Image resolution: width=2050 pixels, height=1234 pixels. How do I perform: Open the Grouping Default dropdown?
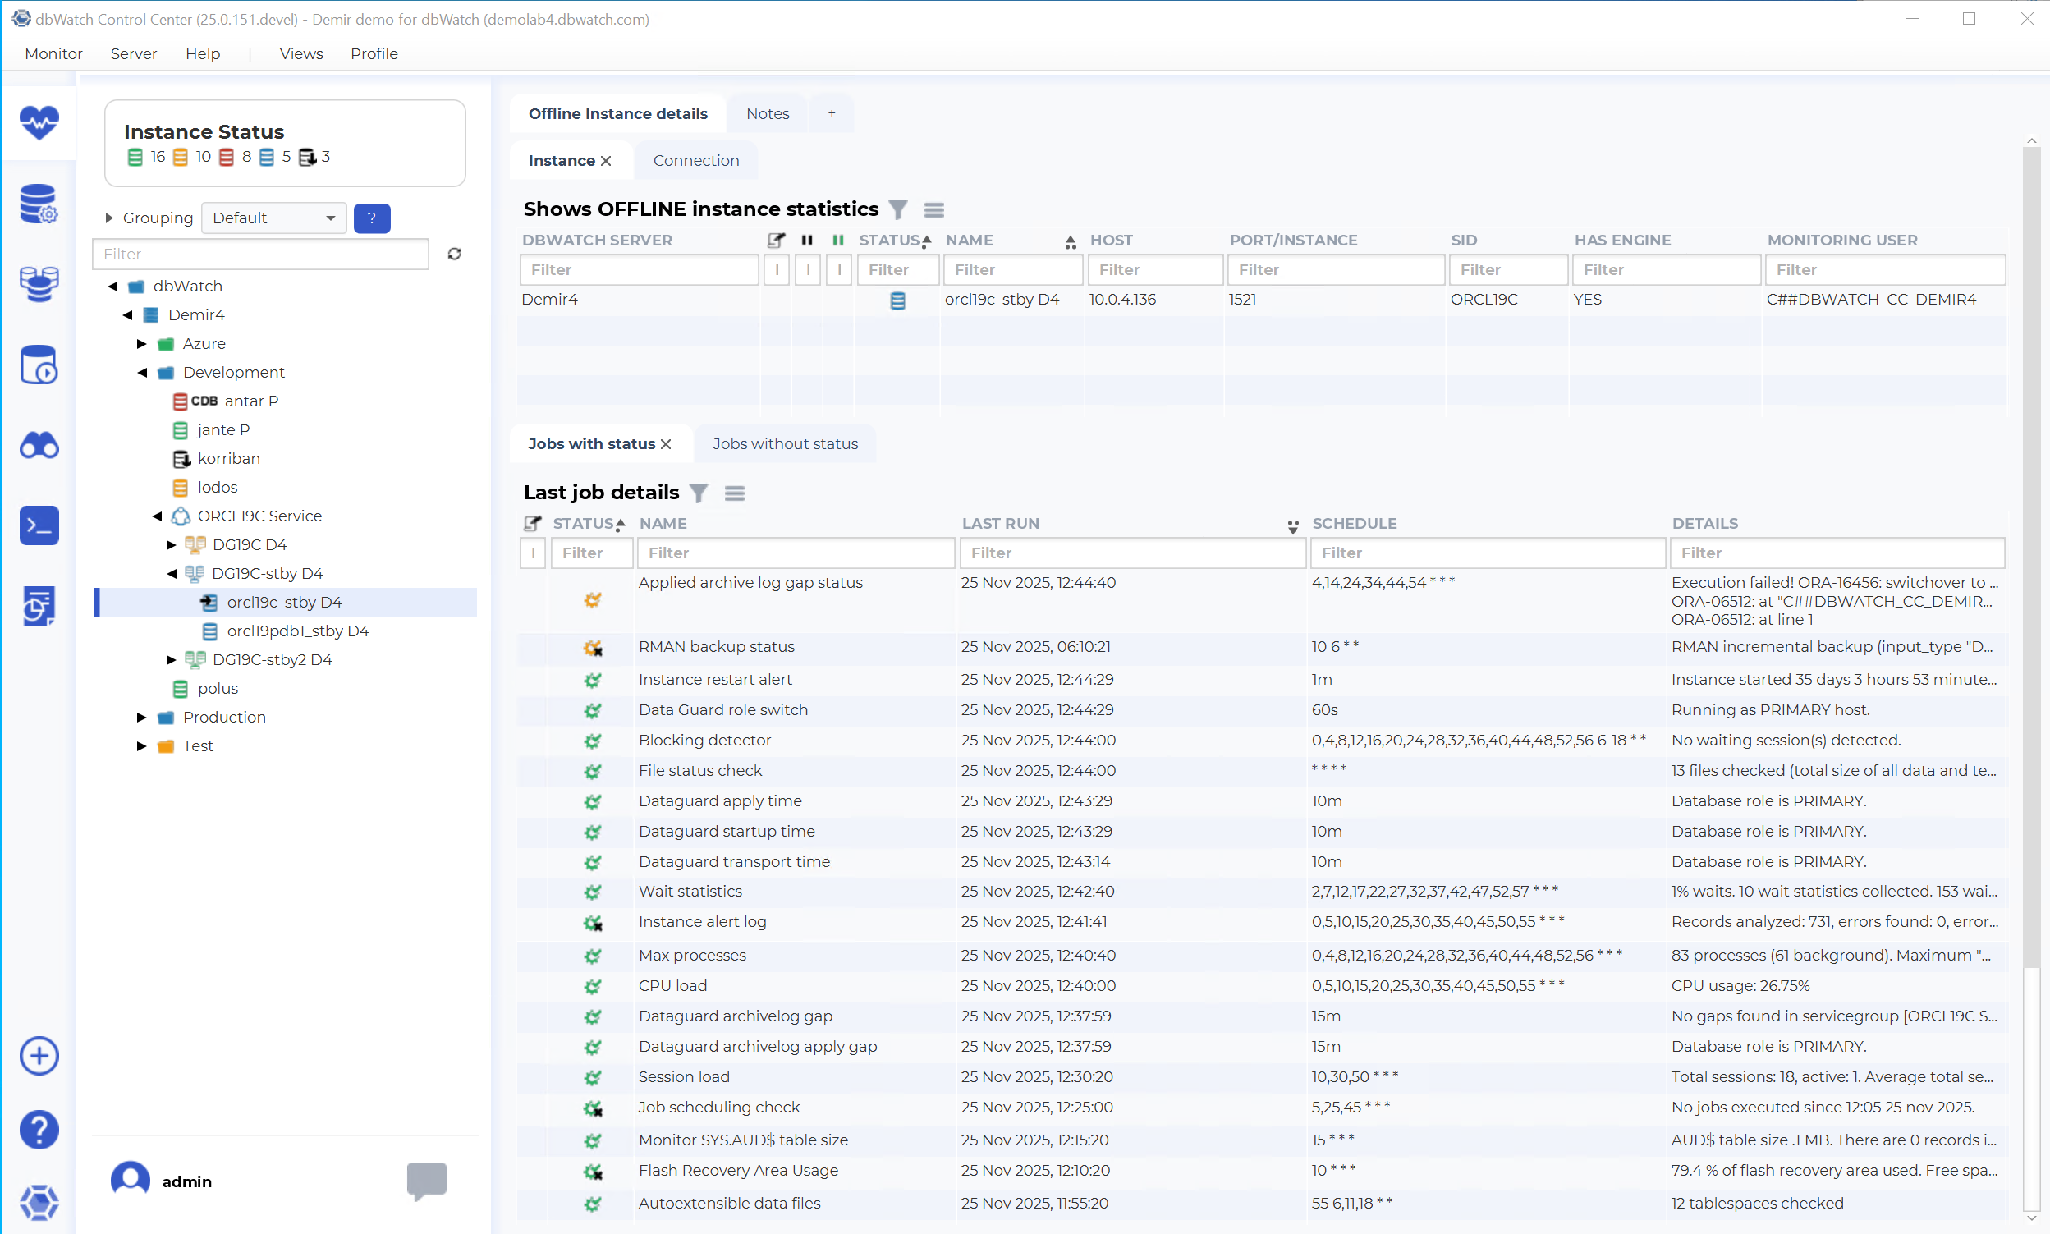(x=273, y=218)
